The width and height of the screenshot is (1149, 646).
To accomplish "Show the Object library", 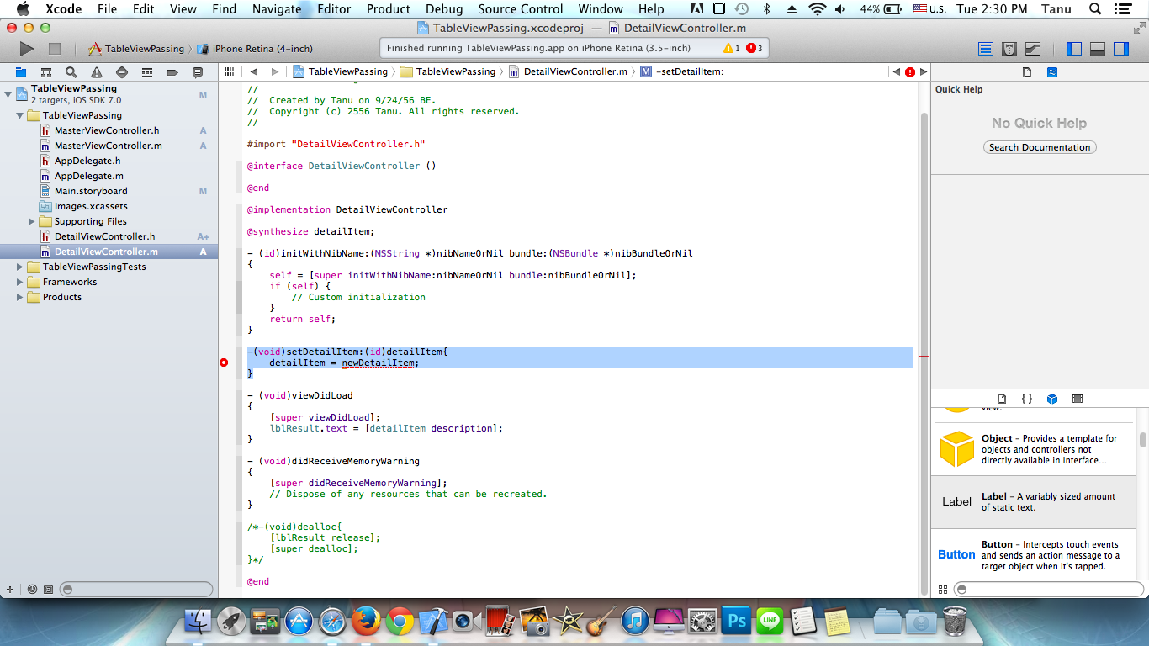I will [x=1052, y=399].
